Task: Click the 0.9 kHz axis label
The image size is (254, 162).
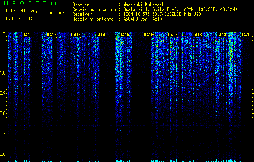Action: pos(3,93)
